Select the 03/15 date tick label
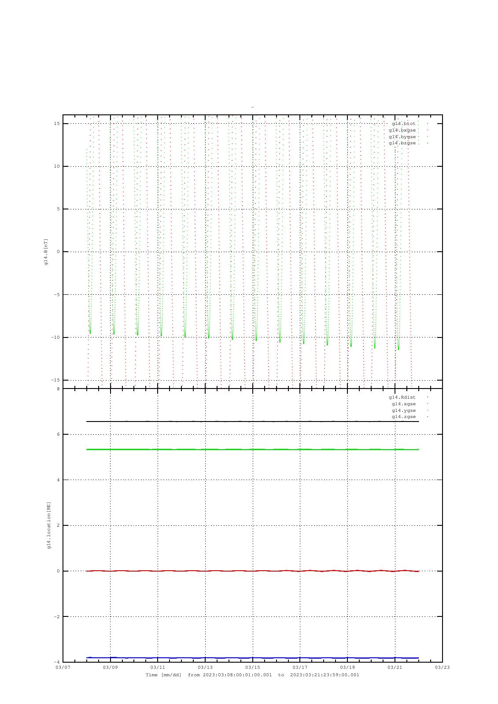The height and width of the screenshot is (704, 498). tap(253, 667)
